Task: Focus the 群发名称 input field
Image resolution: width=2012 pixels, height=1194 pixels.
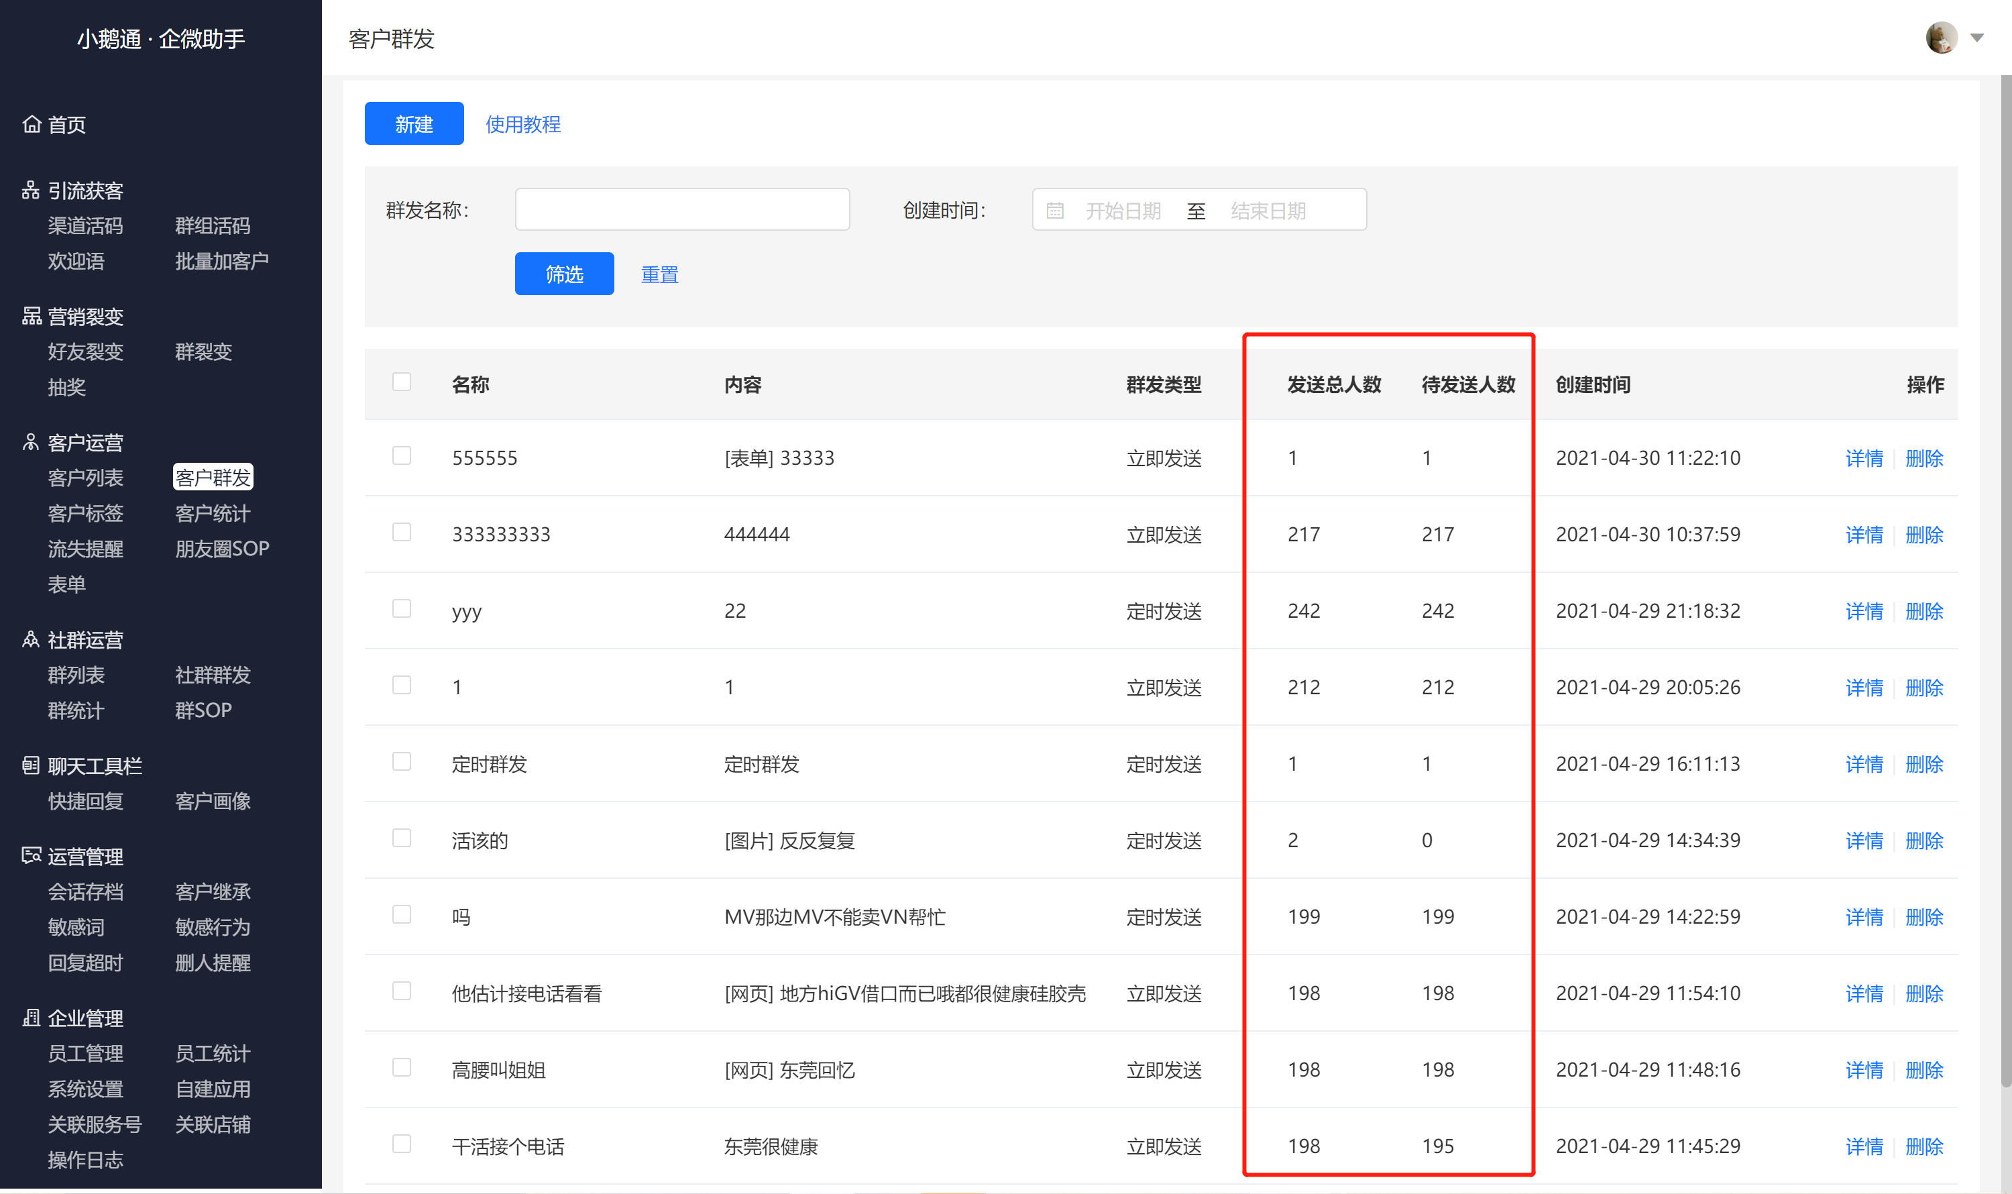Action: click(682, 209)
